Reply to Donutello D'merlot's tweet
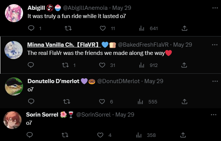The width and height of the screenshot is (221, 141). click(x=31, y=101)
